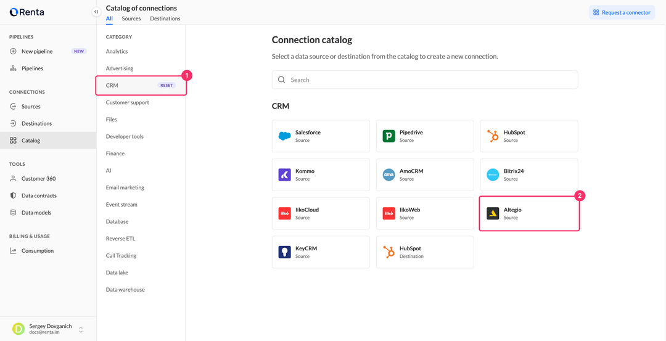The width and height of the screenshot is (666, 341).
Task: Click the Pipedrive green logo
Action: point(388,136)
